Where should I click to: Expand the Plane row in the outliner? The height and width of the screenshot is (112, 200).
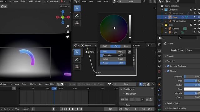tap(166, 17)
